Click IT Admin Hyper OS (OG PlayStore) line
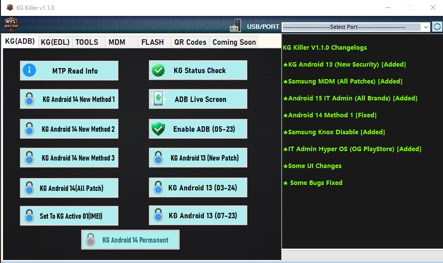 point(352,149)
